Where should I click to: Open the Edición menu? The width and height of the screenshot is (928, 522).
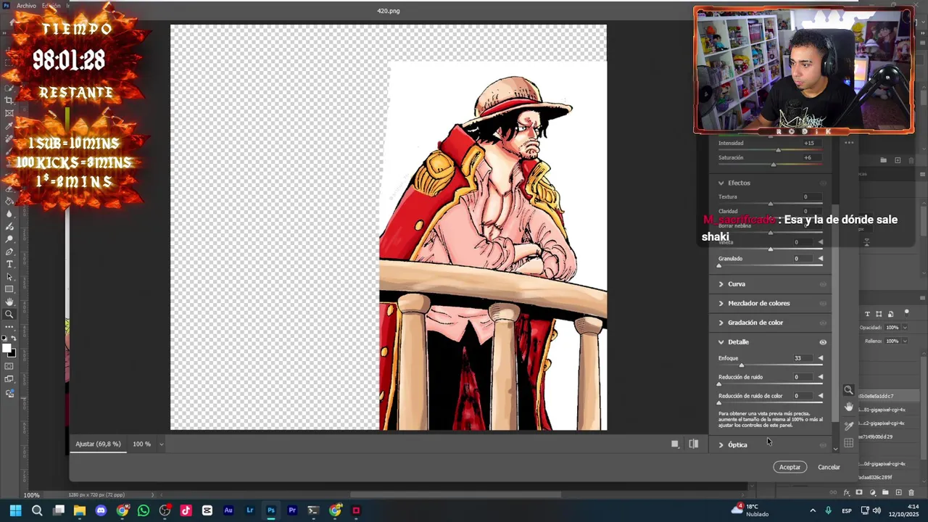(x=51, y=6)
